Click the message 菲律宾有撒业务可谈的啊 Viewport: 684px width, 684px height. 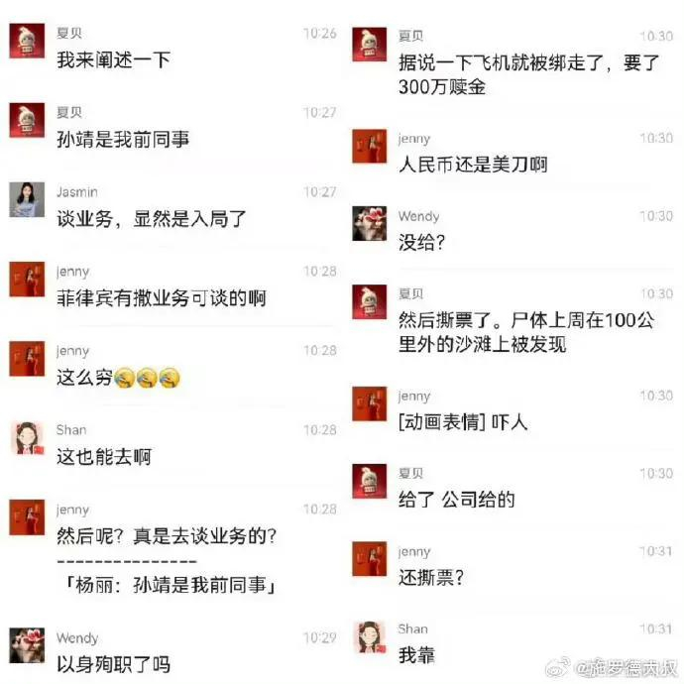(162, 298)
